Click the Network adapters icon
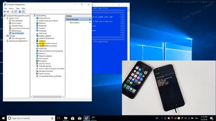The width and height of the screenshot is (216, 121). coord(37,56)
